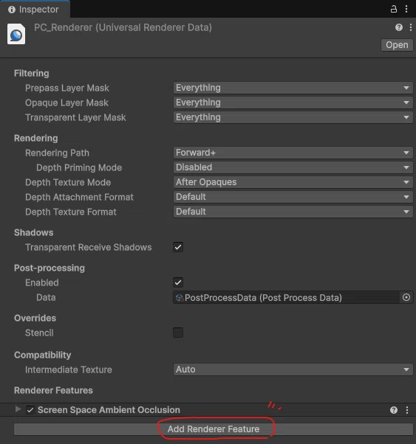Click the Post-processing Enabled label
Image resolution: width=416 pixels, height=444 pixels.
pos(42,282)
